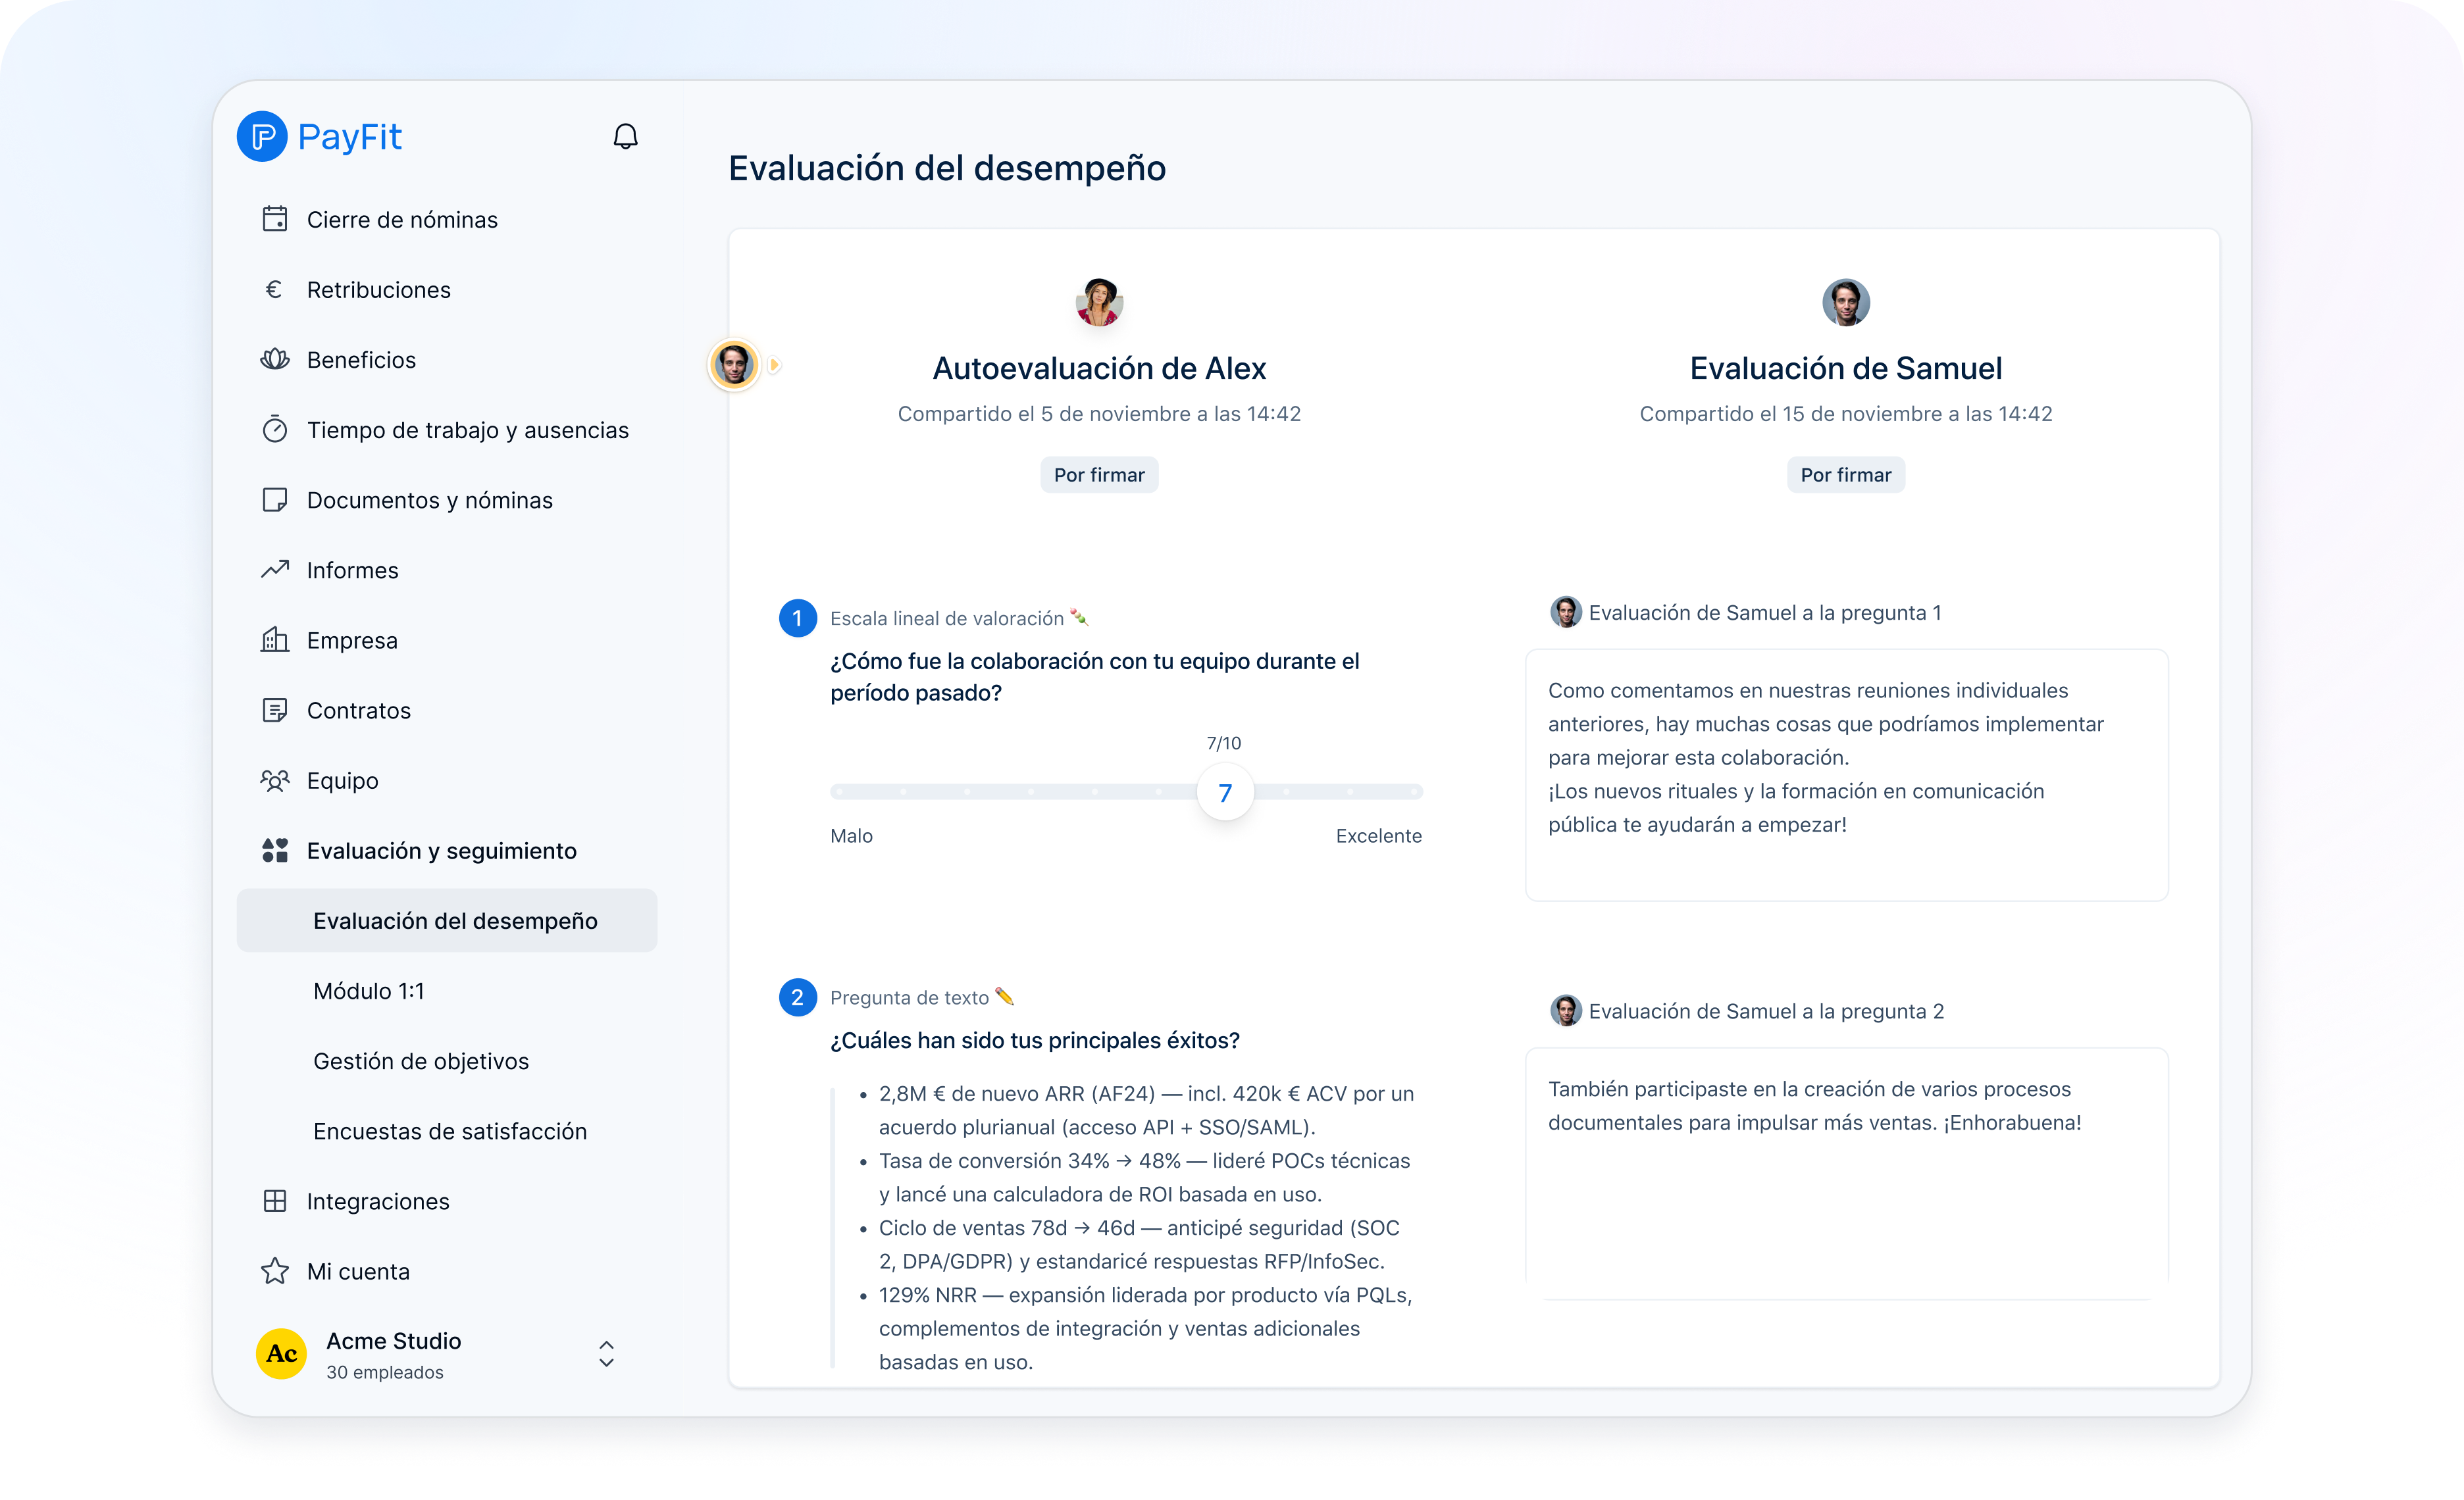Open Cierre de nóminas calendar icon

tap(274, 219)
